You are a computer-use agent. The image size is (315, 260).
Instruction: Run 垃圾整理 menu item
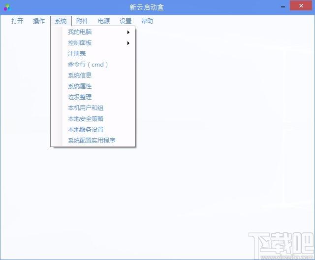(x=80, y=97)
